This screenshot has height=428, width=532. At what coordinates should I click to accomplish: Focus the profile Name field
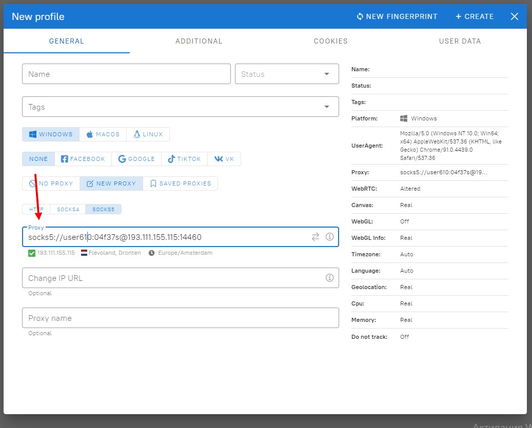tap(126, 74)
